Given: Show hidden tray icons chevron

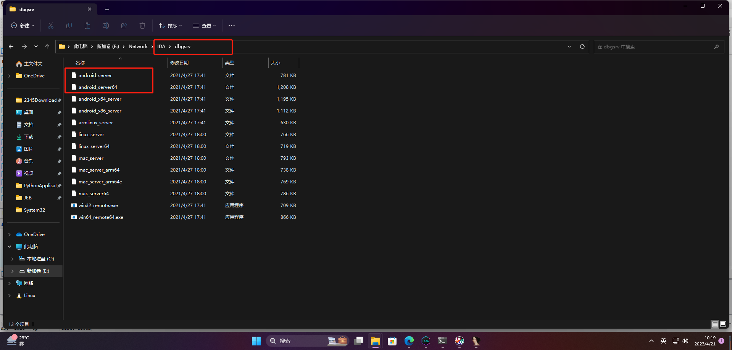Looking at the screenshot, I should pos(651,341).
